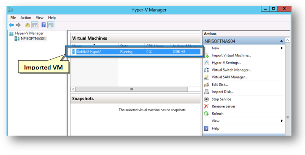Click Stop Service action text

coord(221,99)
